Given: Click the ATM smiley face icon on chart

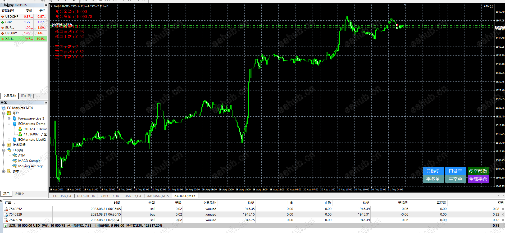Looking at the screenshot, I should (492, 6).
